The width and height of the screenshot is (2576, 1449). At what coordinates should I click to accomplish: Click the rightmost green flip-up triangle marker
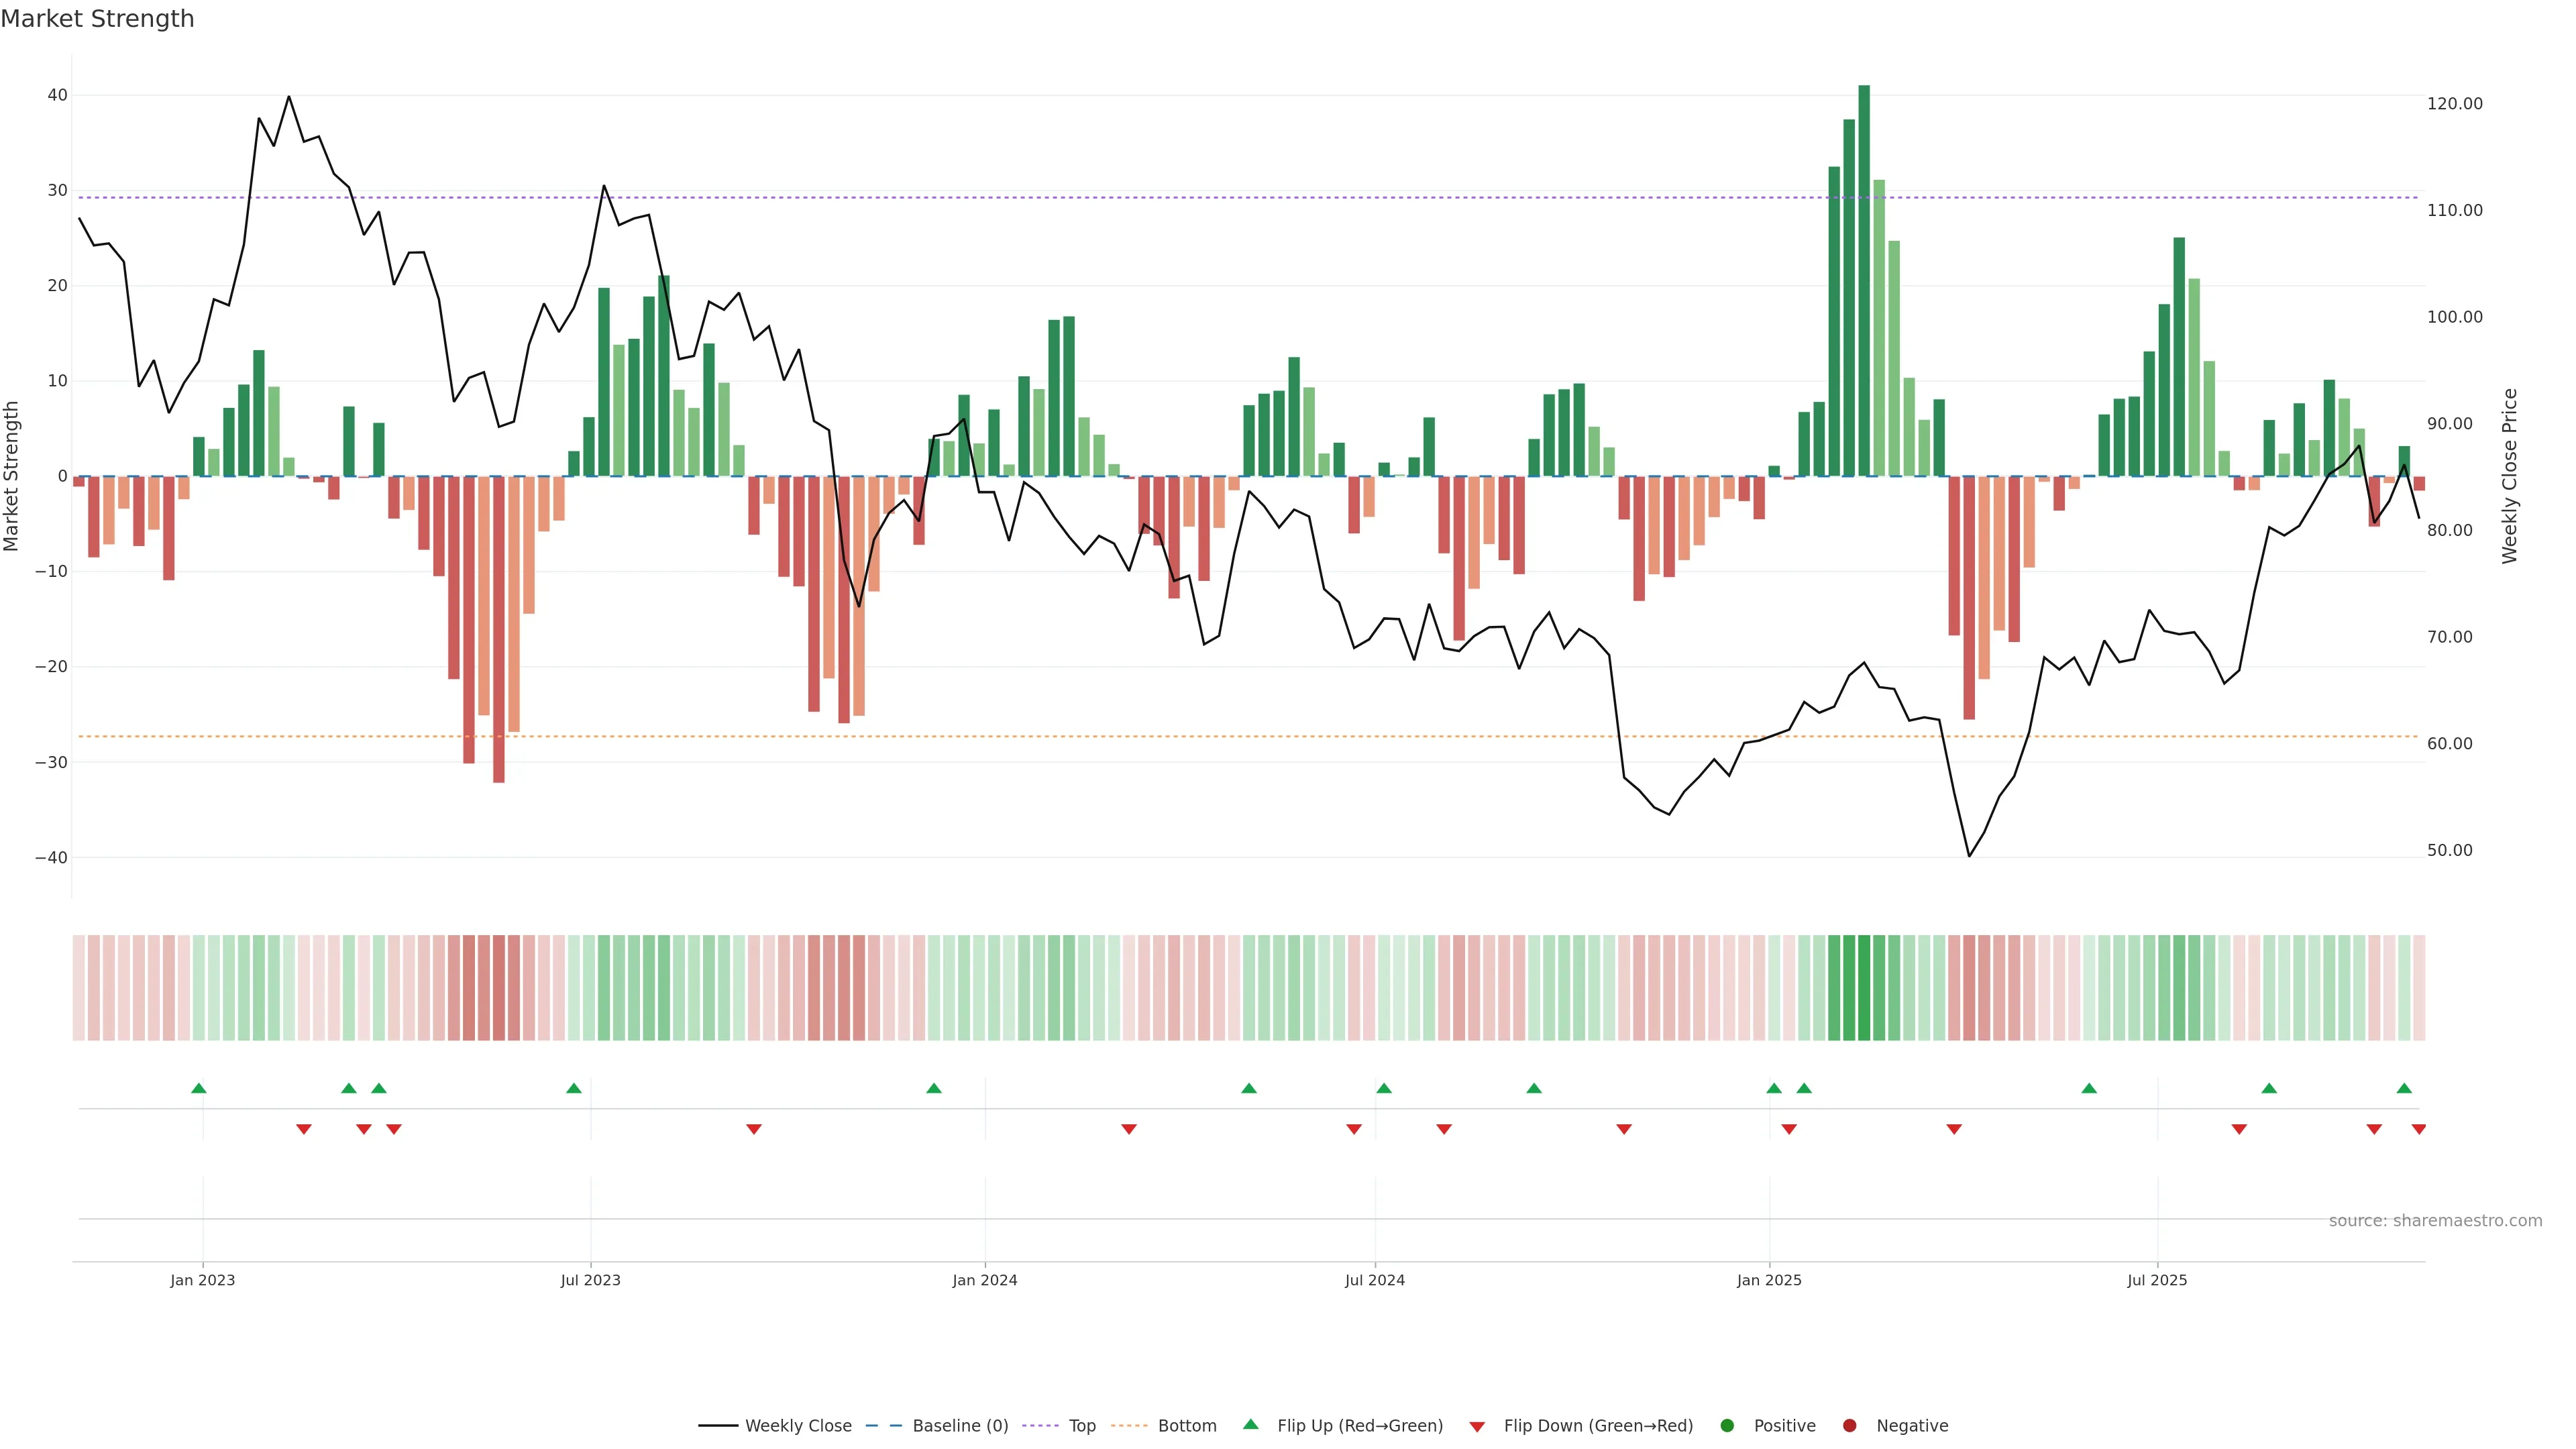click(2404, 1088)
